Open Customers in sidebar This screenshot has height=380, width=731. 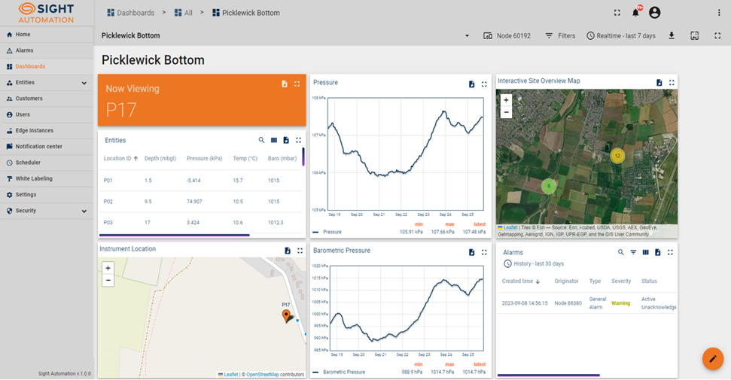(47, 99)
